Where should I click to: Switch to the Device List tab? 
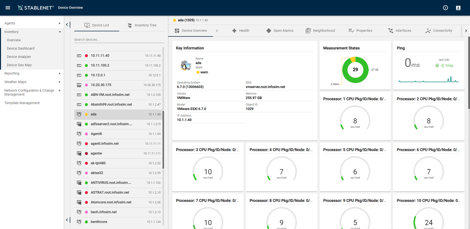click(97, 25)
